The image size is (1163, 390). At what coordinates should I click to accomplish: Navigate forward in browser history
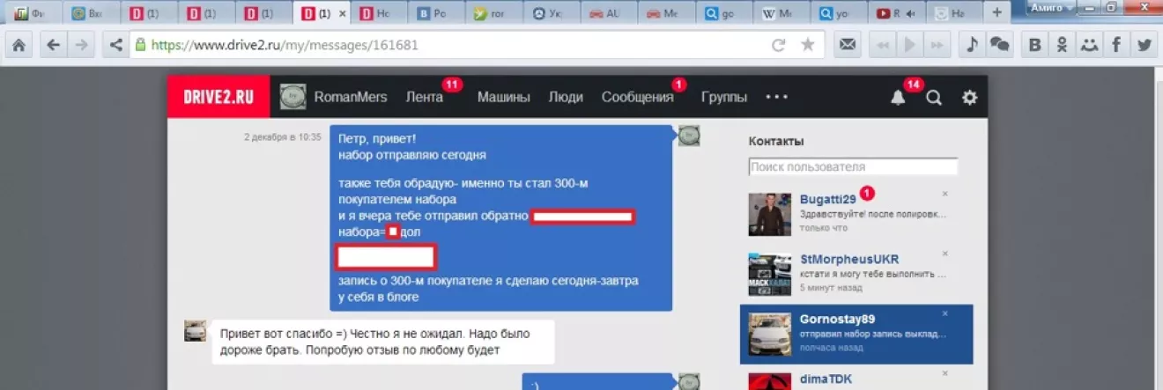click(81, 44)
